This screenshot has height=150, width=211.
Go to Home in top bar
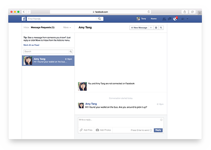[154, 19]
